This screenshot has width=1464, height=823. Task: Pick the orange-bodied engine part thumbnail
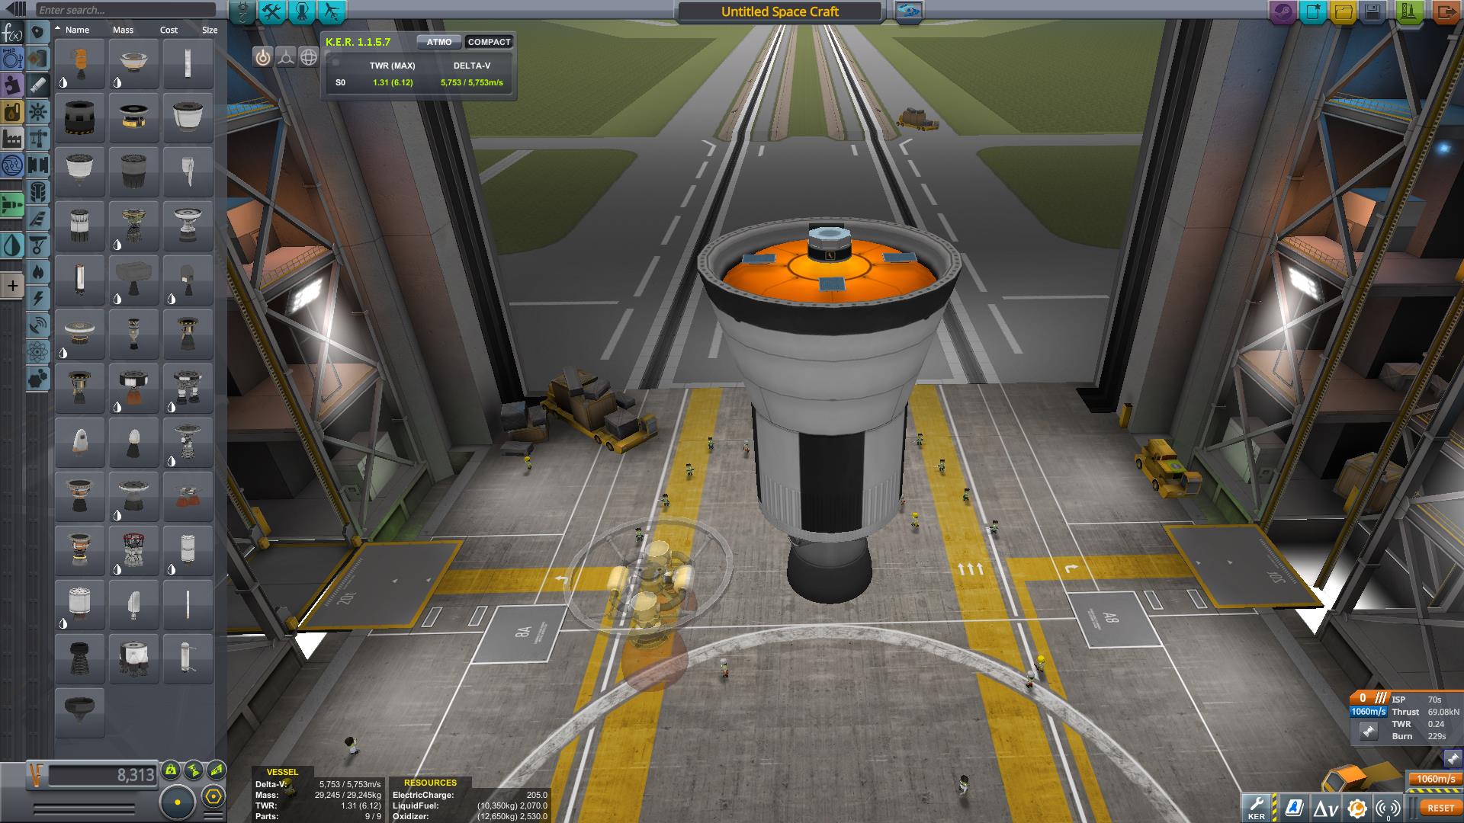[80, 63]
